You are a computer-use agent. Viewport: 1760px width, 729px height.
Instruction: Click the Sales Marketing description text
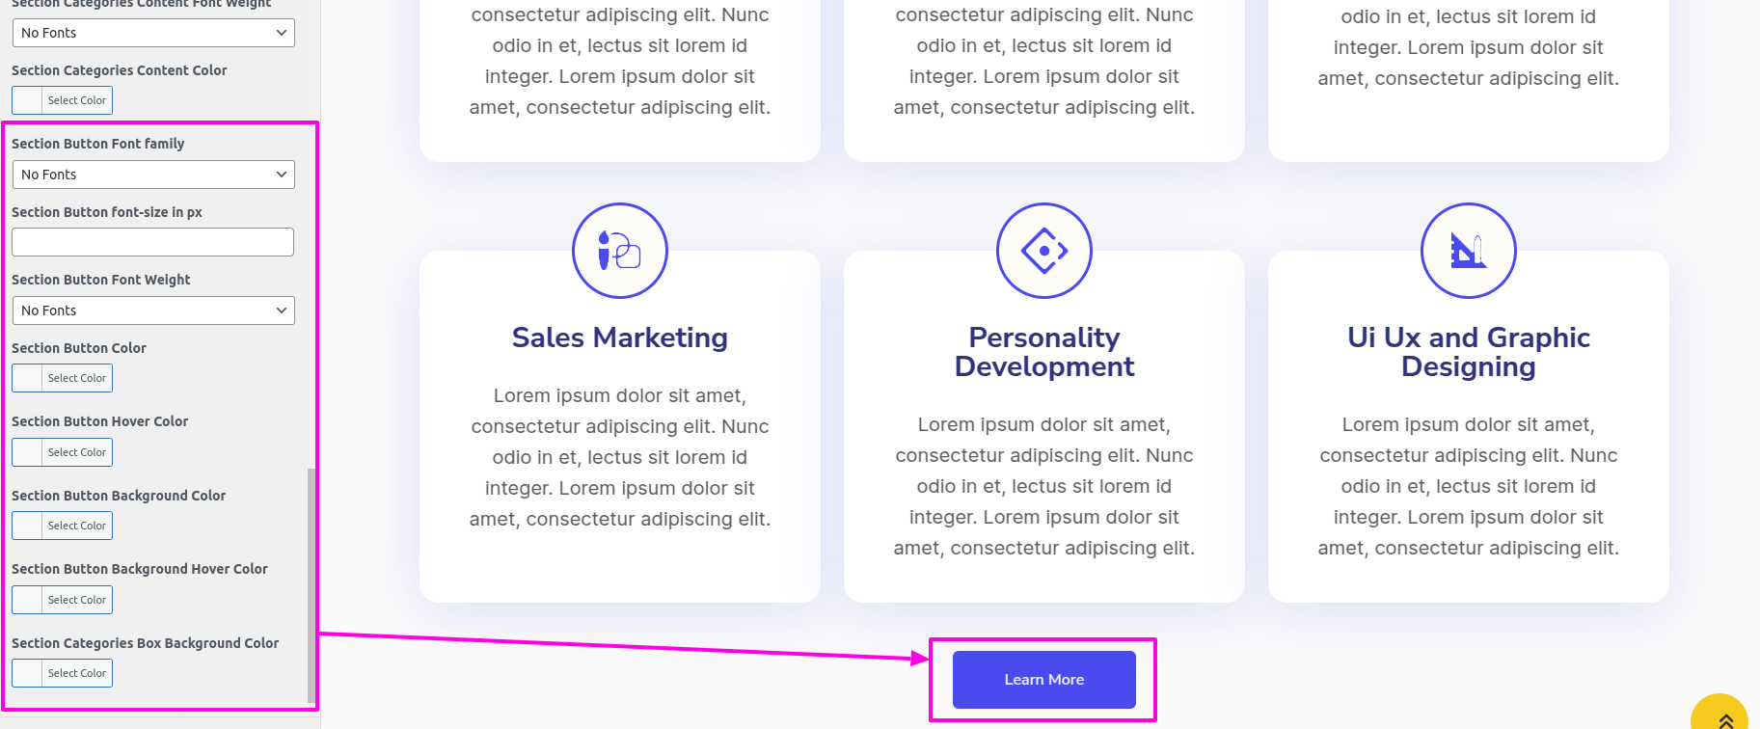pyautogui.click(x=619, y=457)
